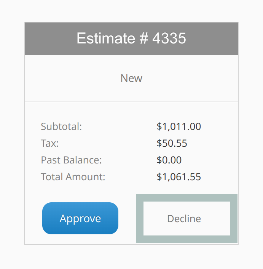This screenshot has height=269, width=263.
Task: Click the Subtotal label
Action: click(x=61, y=126)
